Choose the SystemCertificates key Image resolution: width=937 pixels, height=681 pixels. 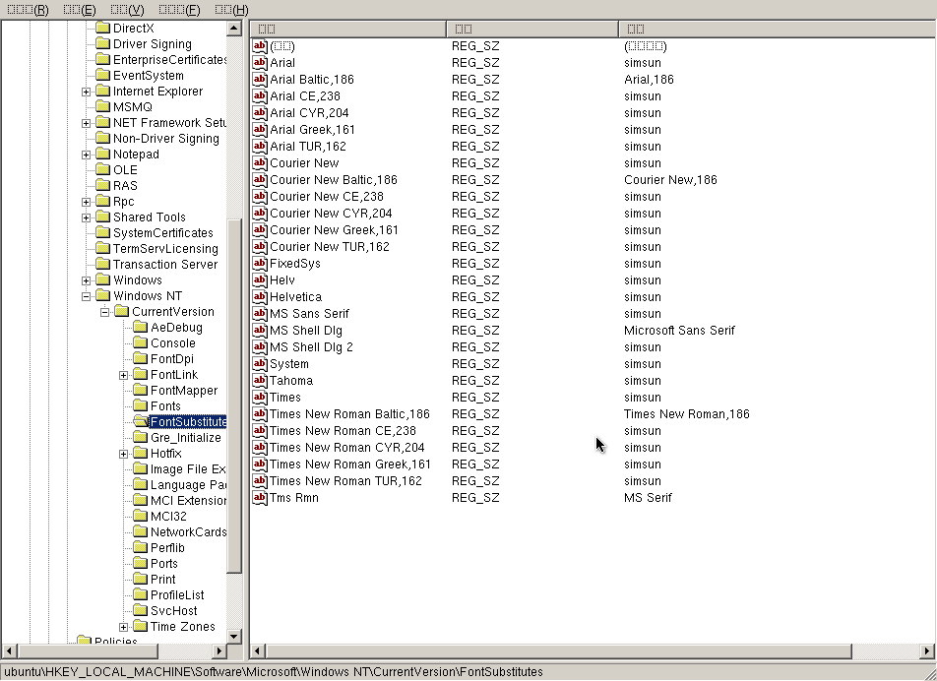click(163, 232)
